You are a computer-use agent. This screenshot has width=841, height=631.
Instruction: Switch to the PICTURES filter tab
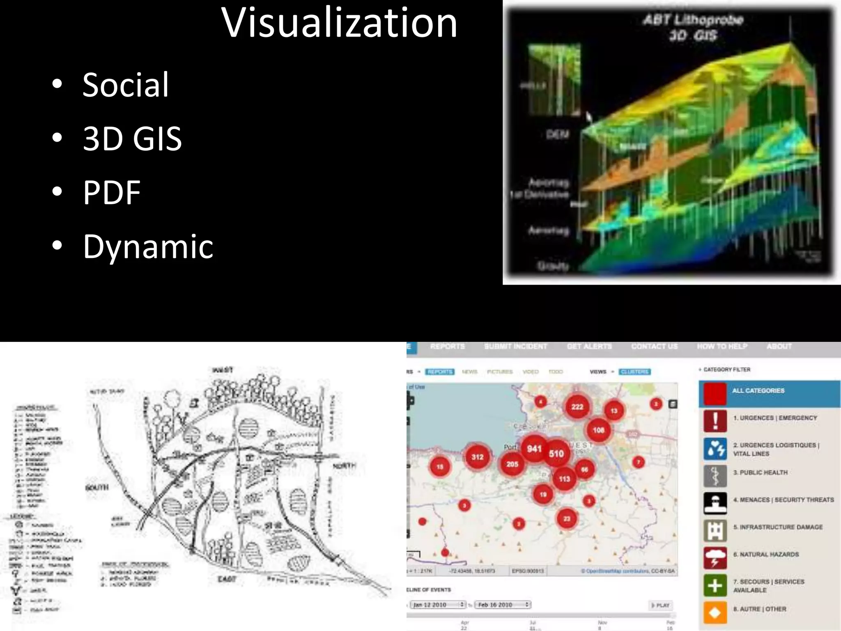click(500, 372)
